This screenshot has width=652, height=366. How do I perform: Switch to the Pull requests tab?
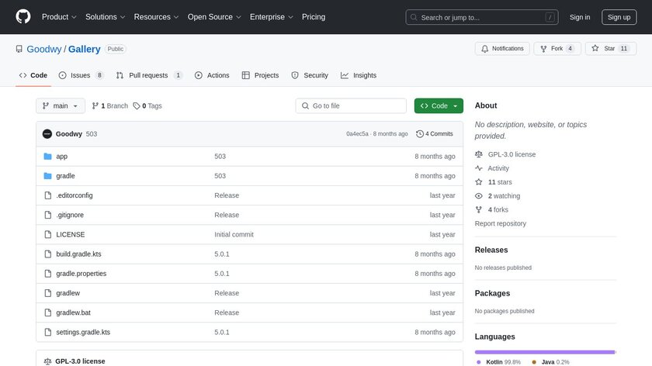[x=149, y=75]
